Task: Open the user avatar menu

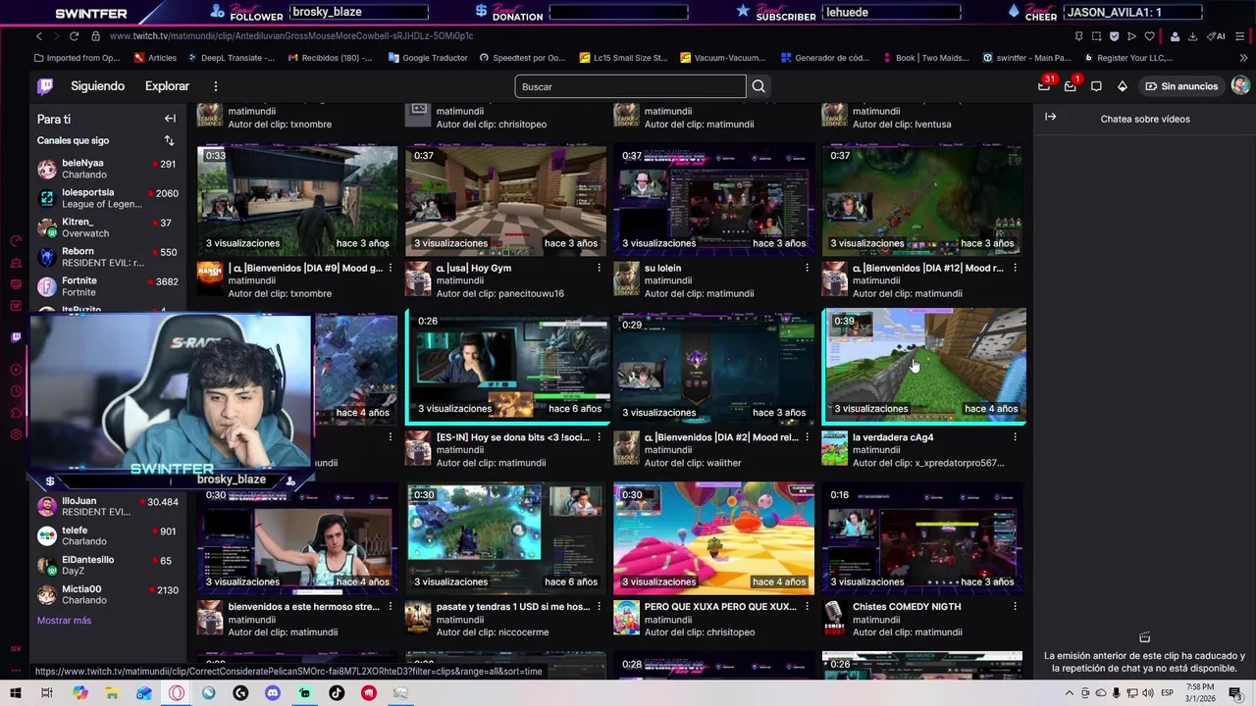Action: coord(1240,86)
